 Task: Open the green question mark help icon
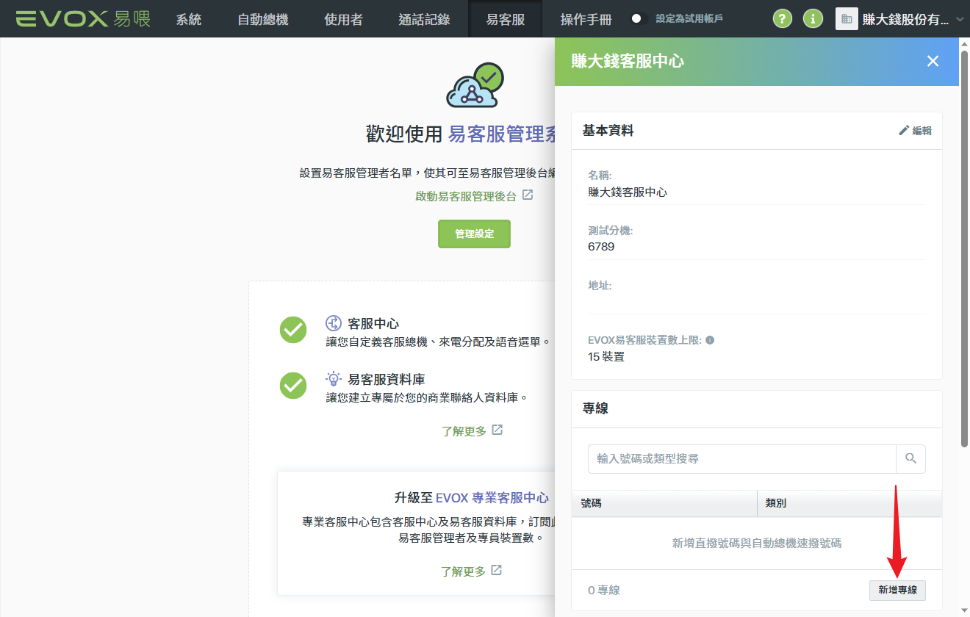pos(783,18)
